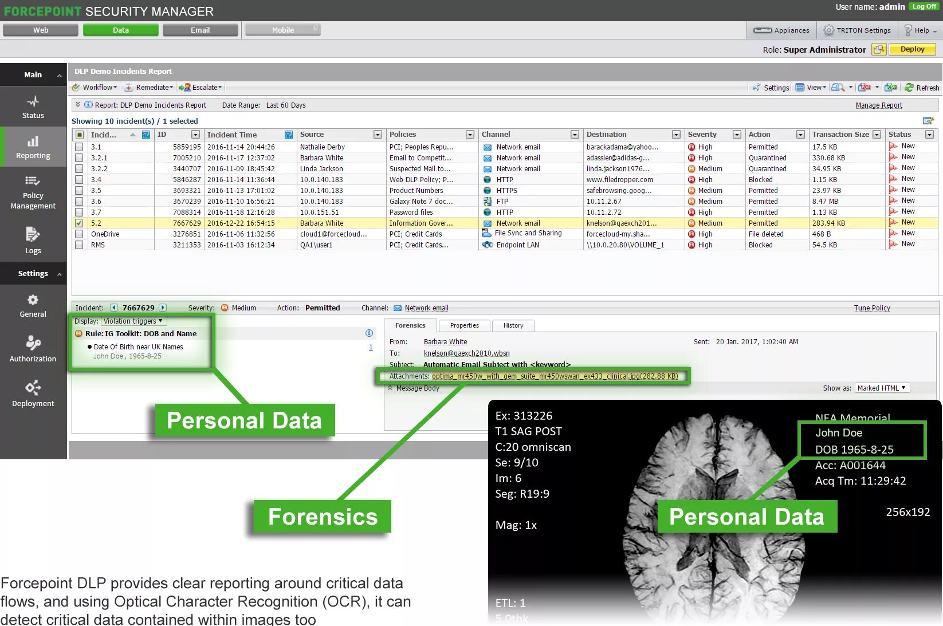Open the Source column filter dropdown

coord(378,135)
